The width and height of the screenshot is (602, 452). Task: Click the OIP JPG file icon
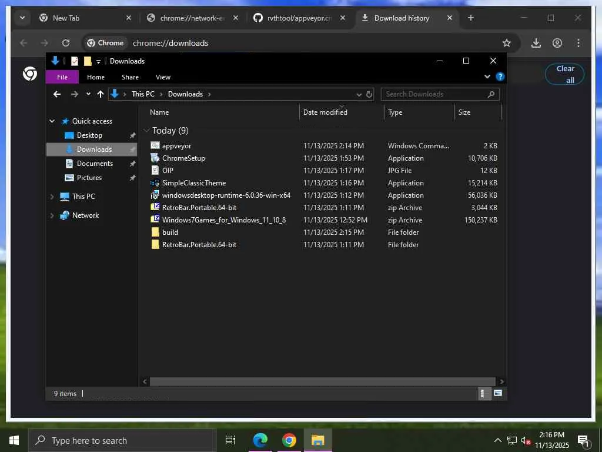(155, 170)
